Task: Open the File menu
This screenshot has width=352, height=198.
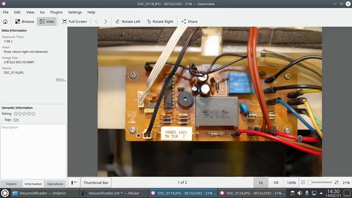Action: pyautogui.click(x=5, y=12)
